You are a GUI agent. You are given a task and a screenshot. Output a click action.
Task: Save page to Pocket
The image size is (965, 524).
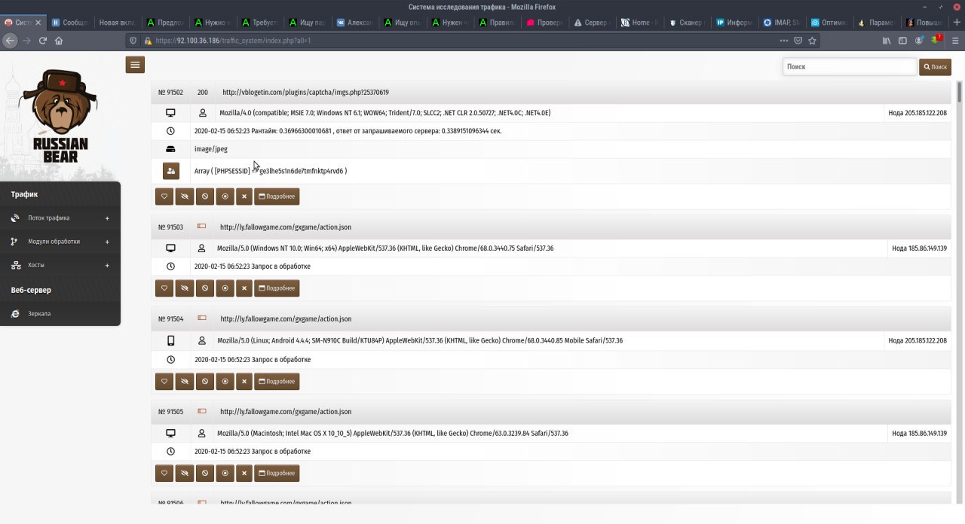pyautogui.click(x=799, y=41)
